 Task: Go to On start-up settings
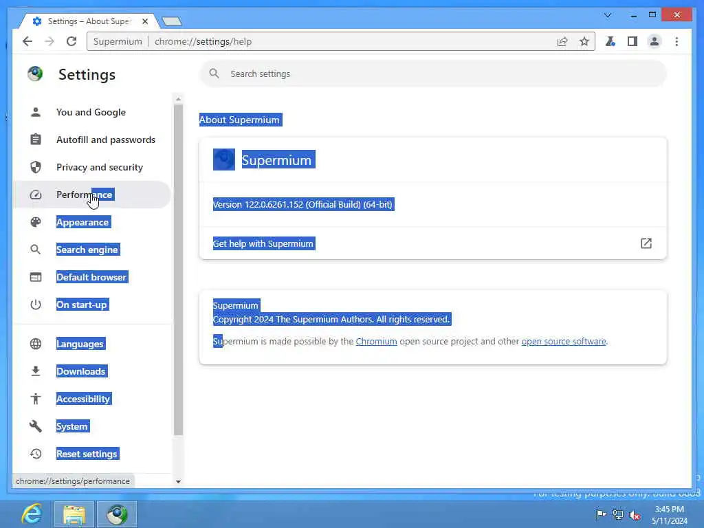click(x=92, y=305)
